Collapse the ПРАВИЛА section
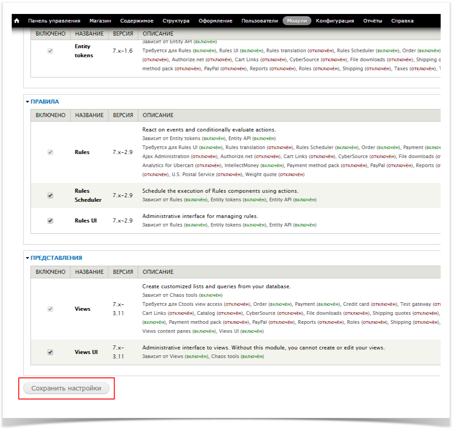 coord(45,102)
